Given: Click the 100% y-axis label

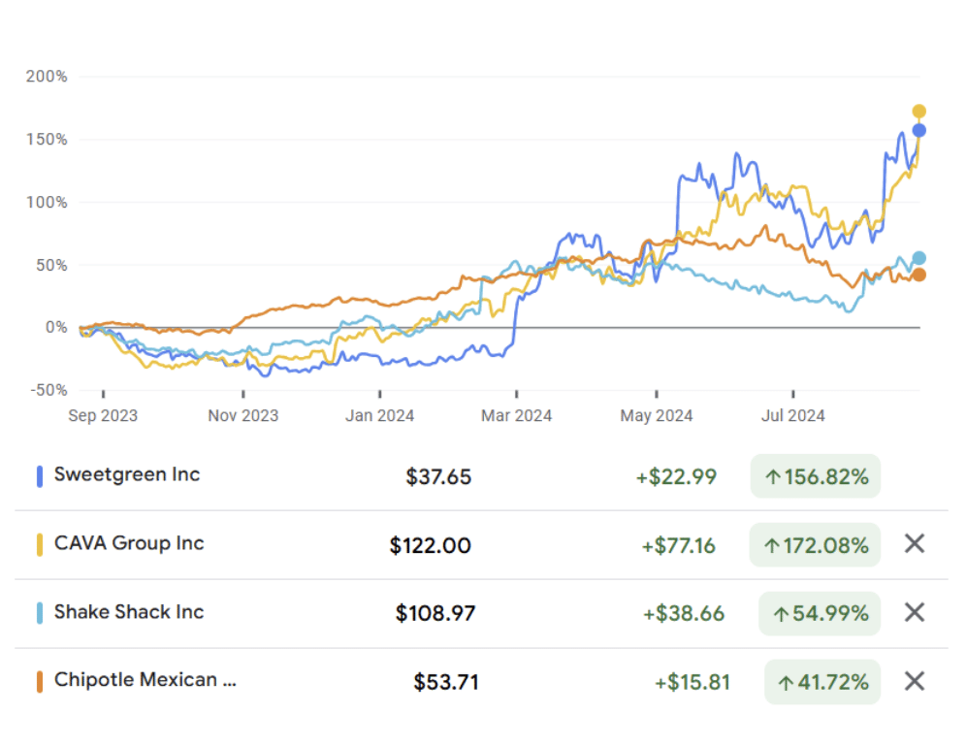Looking at the screenshot, I should [47, 202].
